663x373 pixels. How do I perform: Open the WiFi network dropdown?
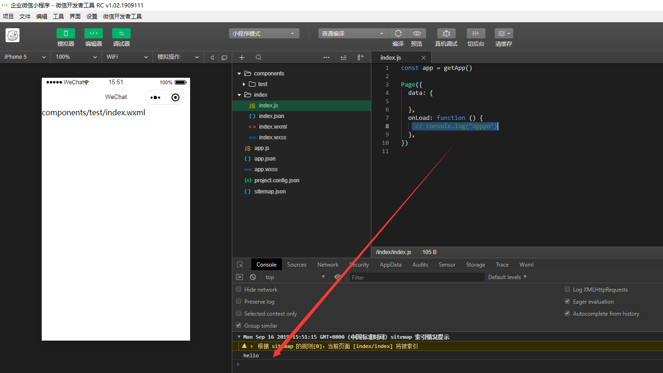click(x=127, y=57)
